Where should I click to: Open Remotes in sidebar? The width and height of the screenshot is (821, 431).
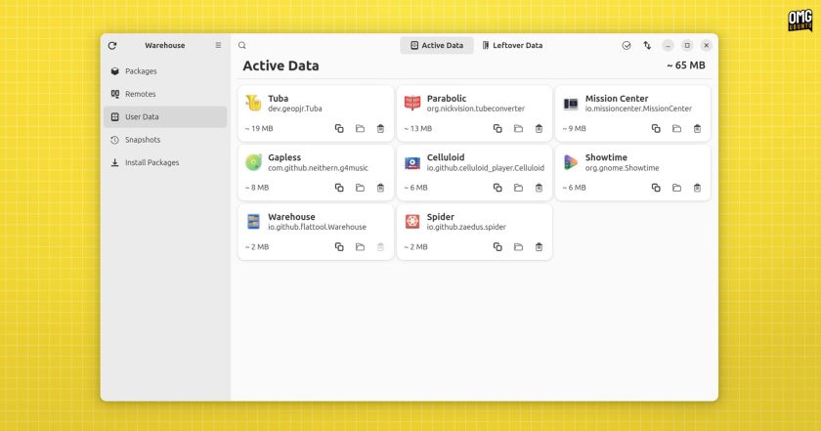pyautogui.click(x=165, y=94)
